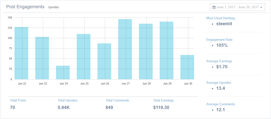This screenshot has height=119, width=271.
Task: Click the calendar icon in date picker
Action: pyautogui.click(x=214, y=7)
